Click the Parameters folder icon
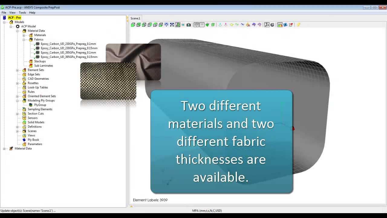Screen dimensions: 387x218 point(24,144)
